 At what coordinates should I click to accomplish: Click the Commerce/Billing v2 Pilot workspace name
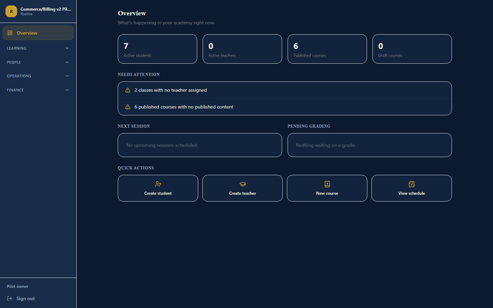point(46,9)
